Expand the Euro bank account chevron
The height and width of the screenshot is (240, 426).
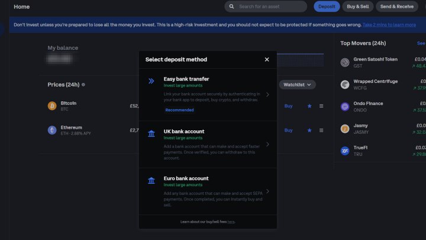tap(267, 191)
